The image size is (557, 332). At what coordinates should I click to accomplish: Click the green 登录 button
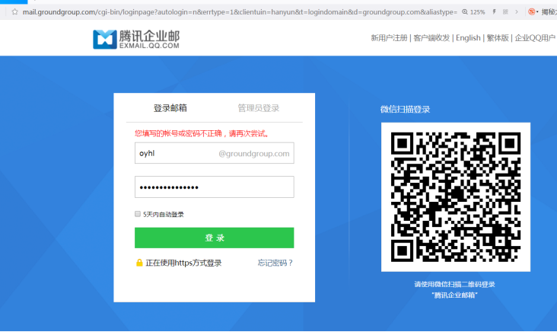pos(215,238)
